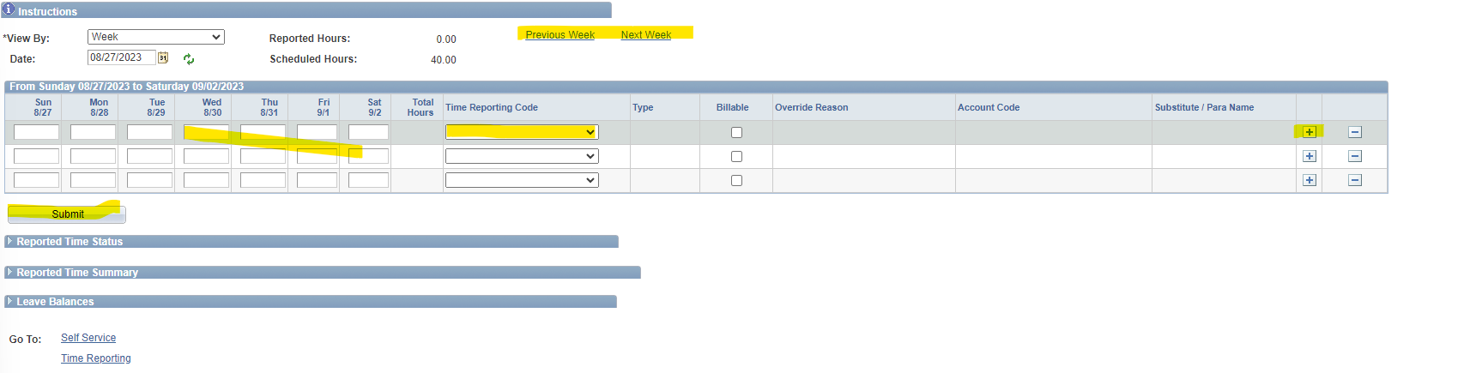
Task: Open first row Time Reporting Code dropdown
Action: (522, 132)
